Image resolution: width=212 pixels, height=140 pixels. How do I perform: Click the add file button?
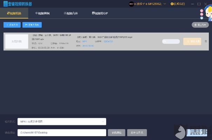coord(12,25)
